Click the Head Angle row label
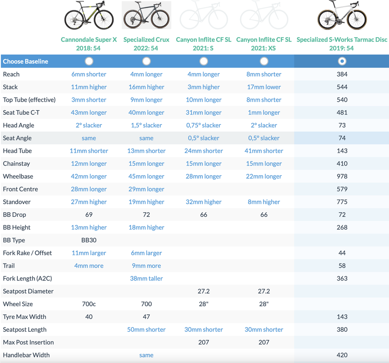389x363 pixels. pos(19,125)
